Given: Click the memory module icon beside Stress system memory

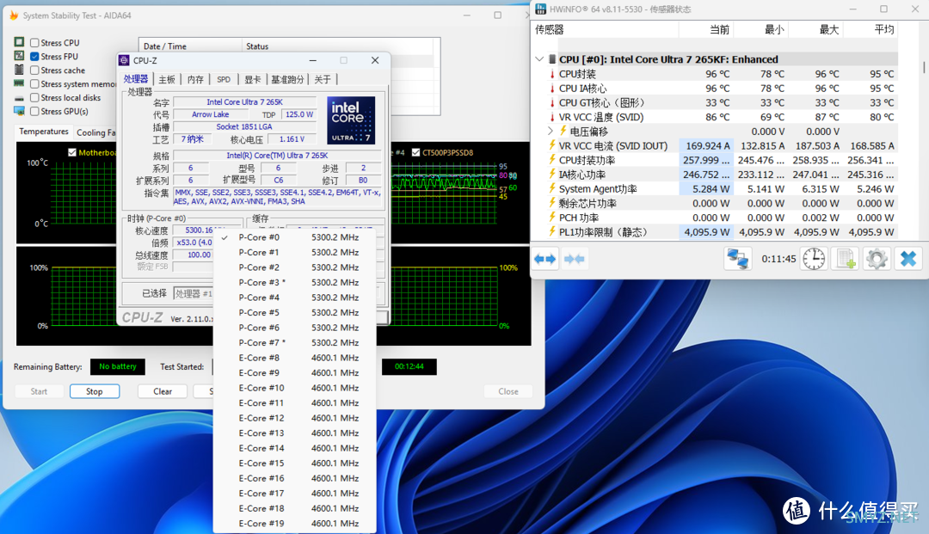Looking at the screenshot, I should click(x=20, y=83).
